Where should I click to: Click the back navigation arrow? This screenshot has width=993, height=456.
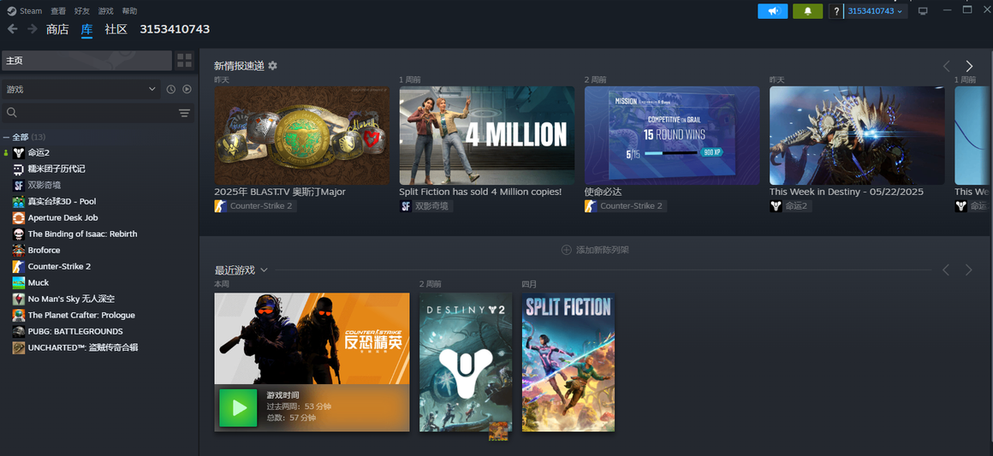(x=12, y=29)
